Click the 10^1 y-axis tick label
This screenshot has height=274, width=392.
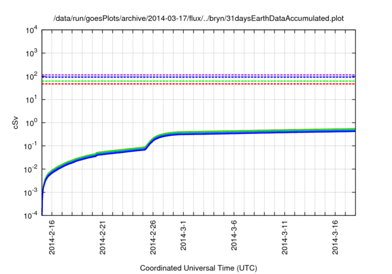pyautogui.click(x=31, y=100)
